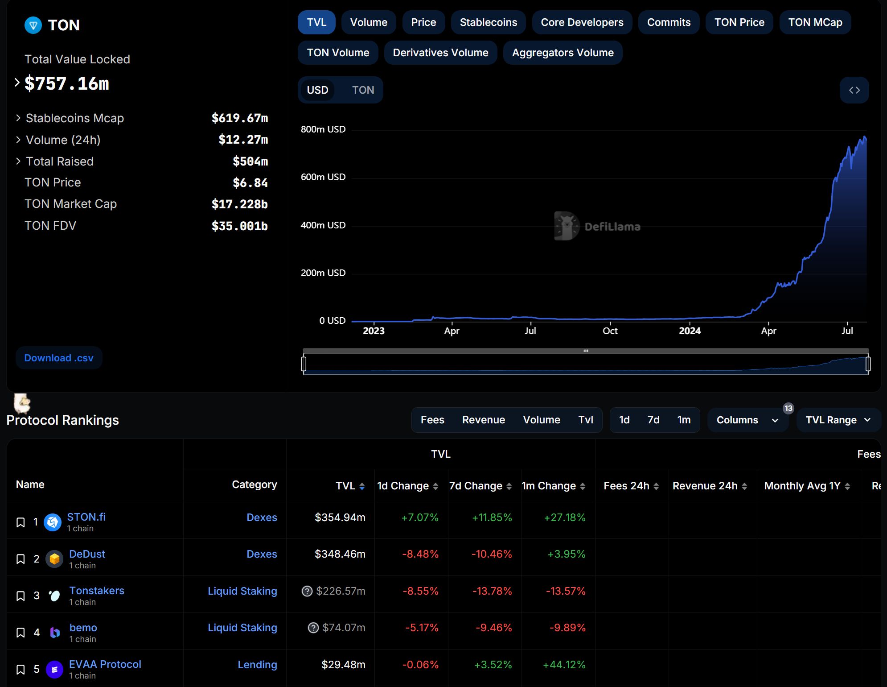Click the Aggregators Volume tab item
The image size is (887, 687).
pos(563,52)
